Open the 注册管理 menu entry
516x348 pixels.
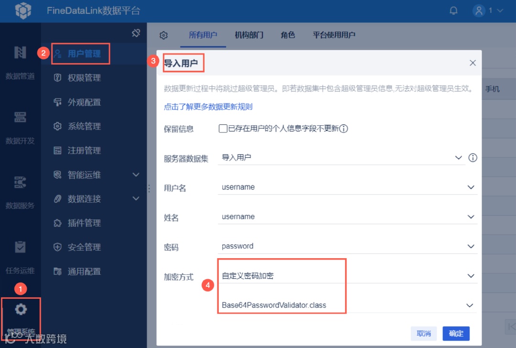click(x=84, y=151)
